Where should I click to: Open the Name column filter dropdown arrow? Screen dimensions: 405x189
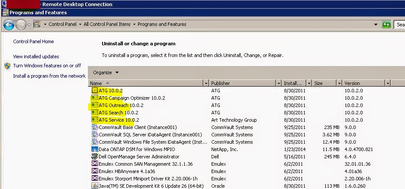(x=206, y=83)
